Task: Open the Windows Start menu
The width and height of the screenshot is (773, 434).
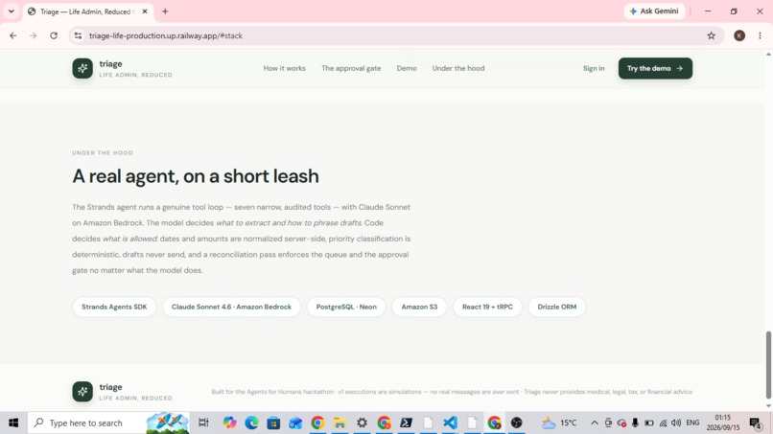Action: pyautogui.click(x=13, y=423)
